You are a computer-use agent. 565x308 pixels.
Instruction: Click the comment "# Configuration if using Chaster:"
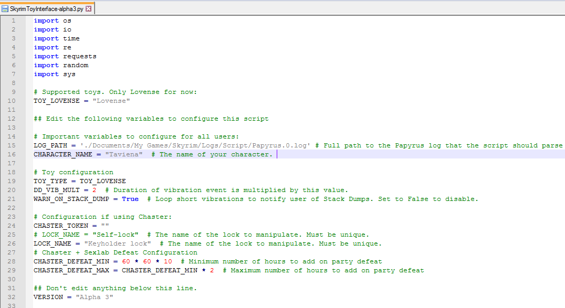point(103,217)
